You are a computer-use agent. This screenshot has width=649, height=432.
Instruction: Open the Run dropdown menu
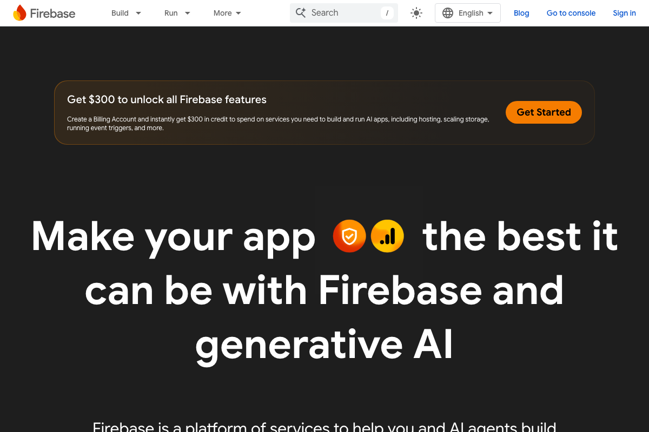point(177,13)
